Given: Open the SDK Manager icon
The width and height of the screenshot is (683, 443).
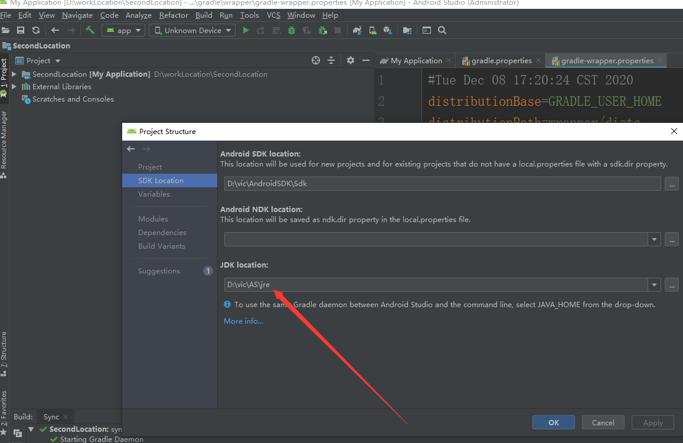Looking at the screenshot, I should pos(388,30).
